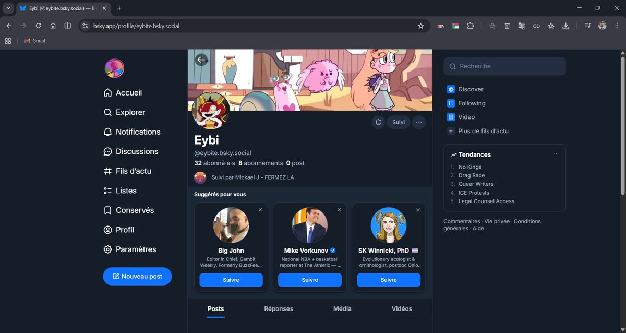
Task: Click the back arrow on profile banner
Action: click(x=201, y=60)
